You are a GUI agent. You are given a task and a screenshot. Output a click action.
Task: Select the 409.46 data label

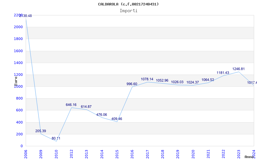pyautogui.click(x=117, y=119)
